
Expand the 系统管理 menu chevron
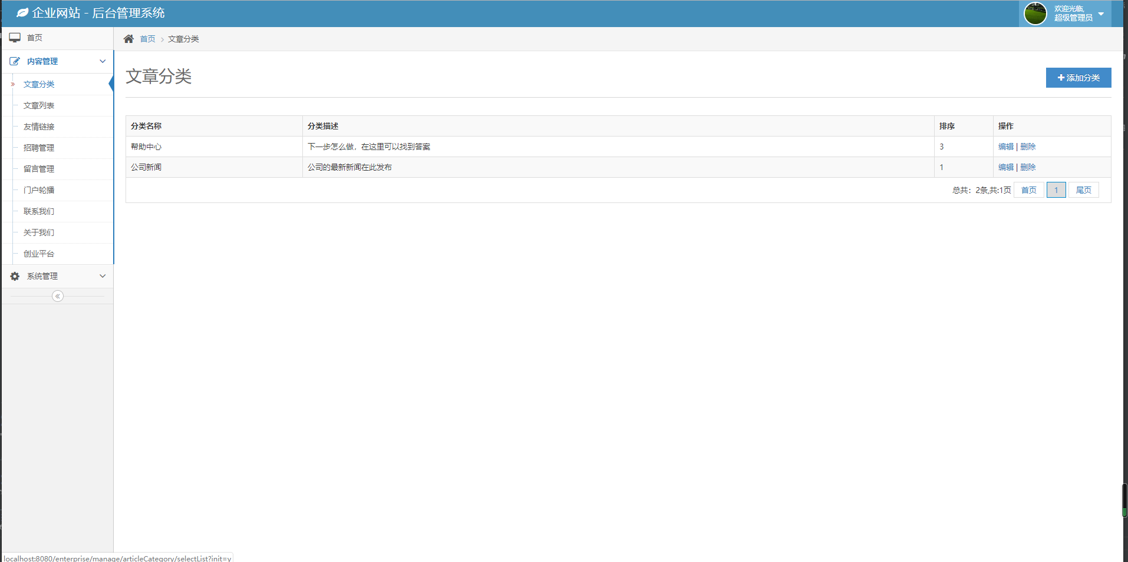click(x=103, y=276)
